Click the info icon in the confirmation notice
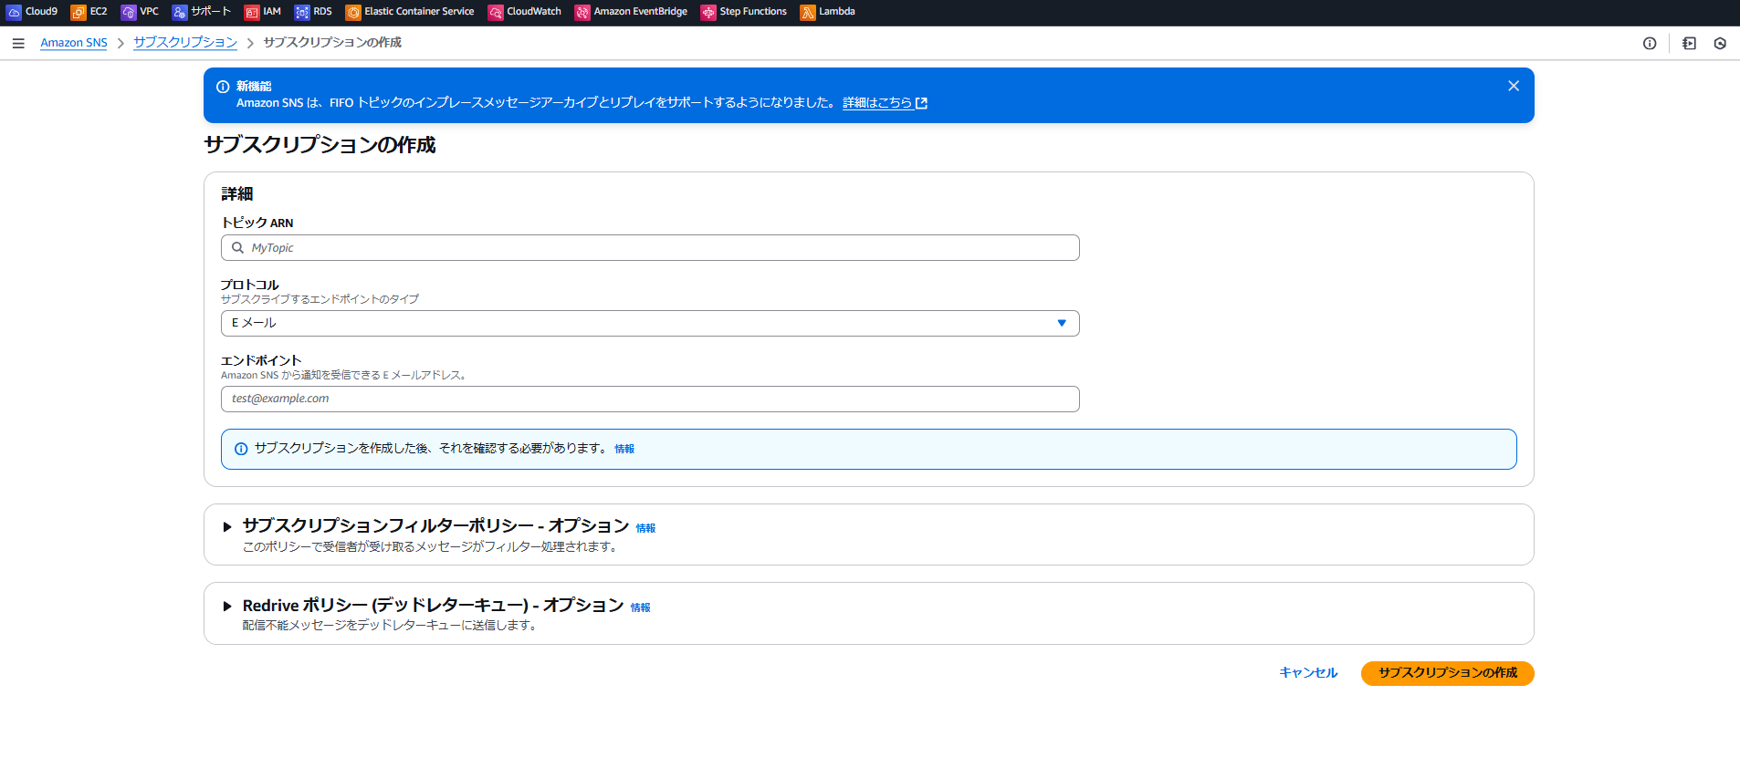The width and height of the screenshot is (1740, 768). click(241, 449)
